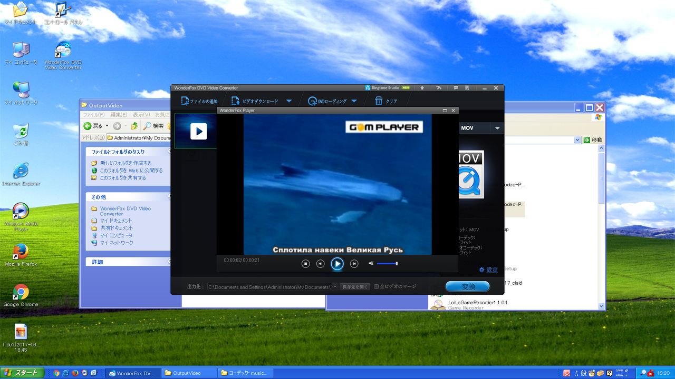675x379 pixels.
Task: Click the コントロール パネル desktop icon
Action: click(x=63, y=13)
